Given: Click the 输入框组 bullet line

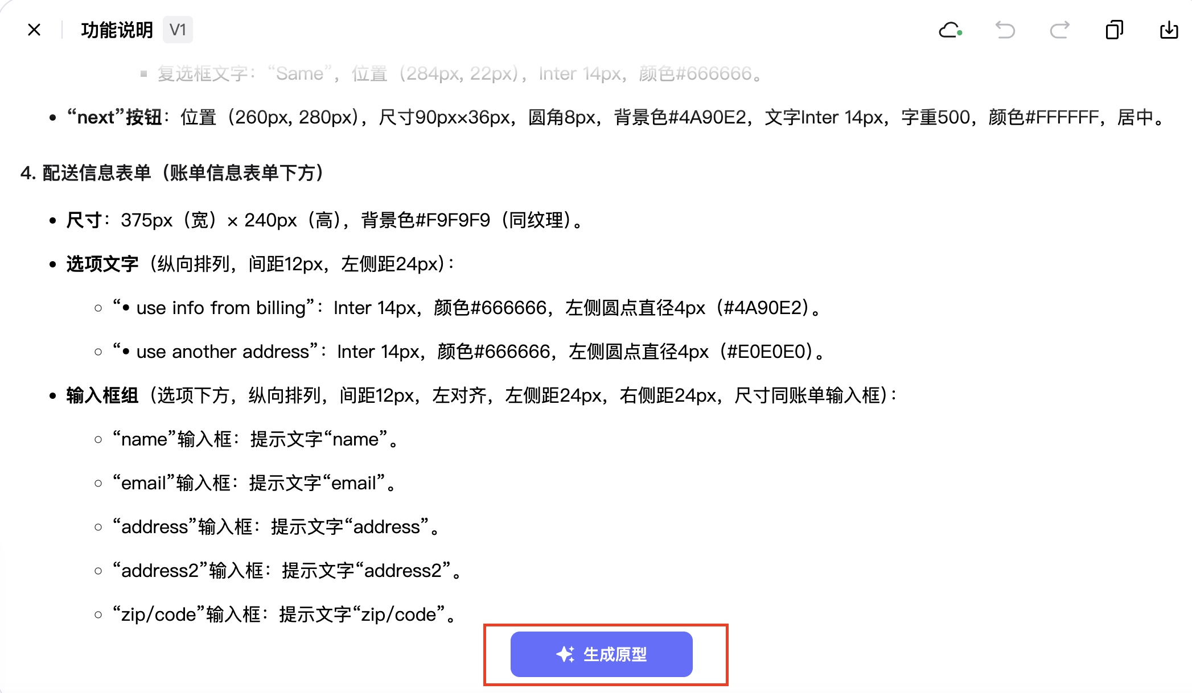Looking at the screenshot, I should pos(482,395).
